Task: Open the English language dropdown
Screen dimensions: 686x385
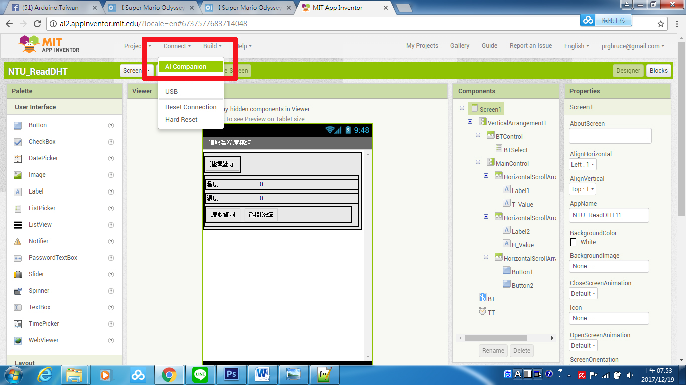Action: [577, 46]
